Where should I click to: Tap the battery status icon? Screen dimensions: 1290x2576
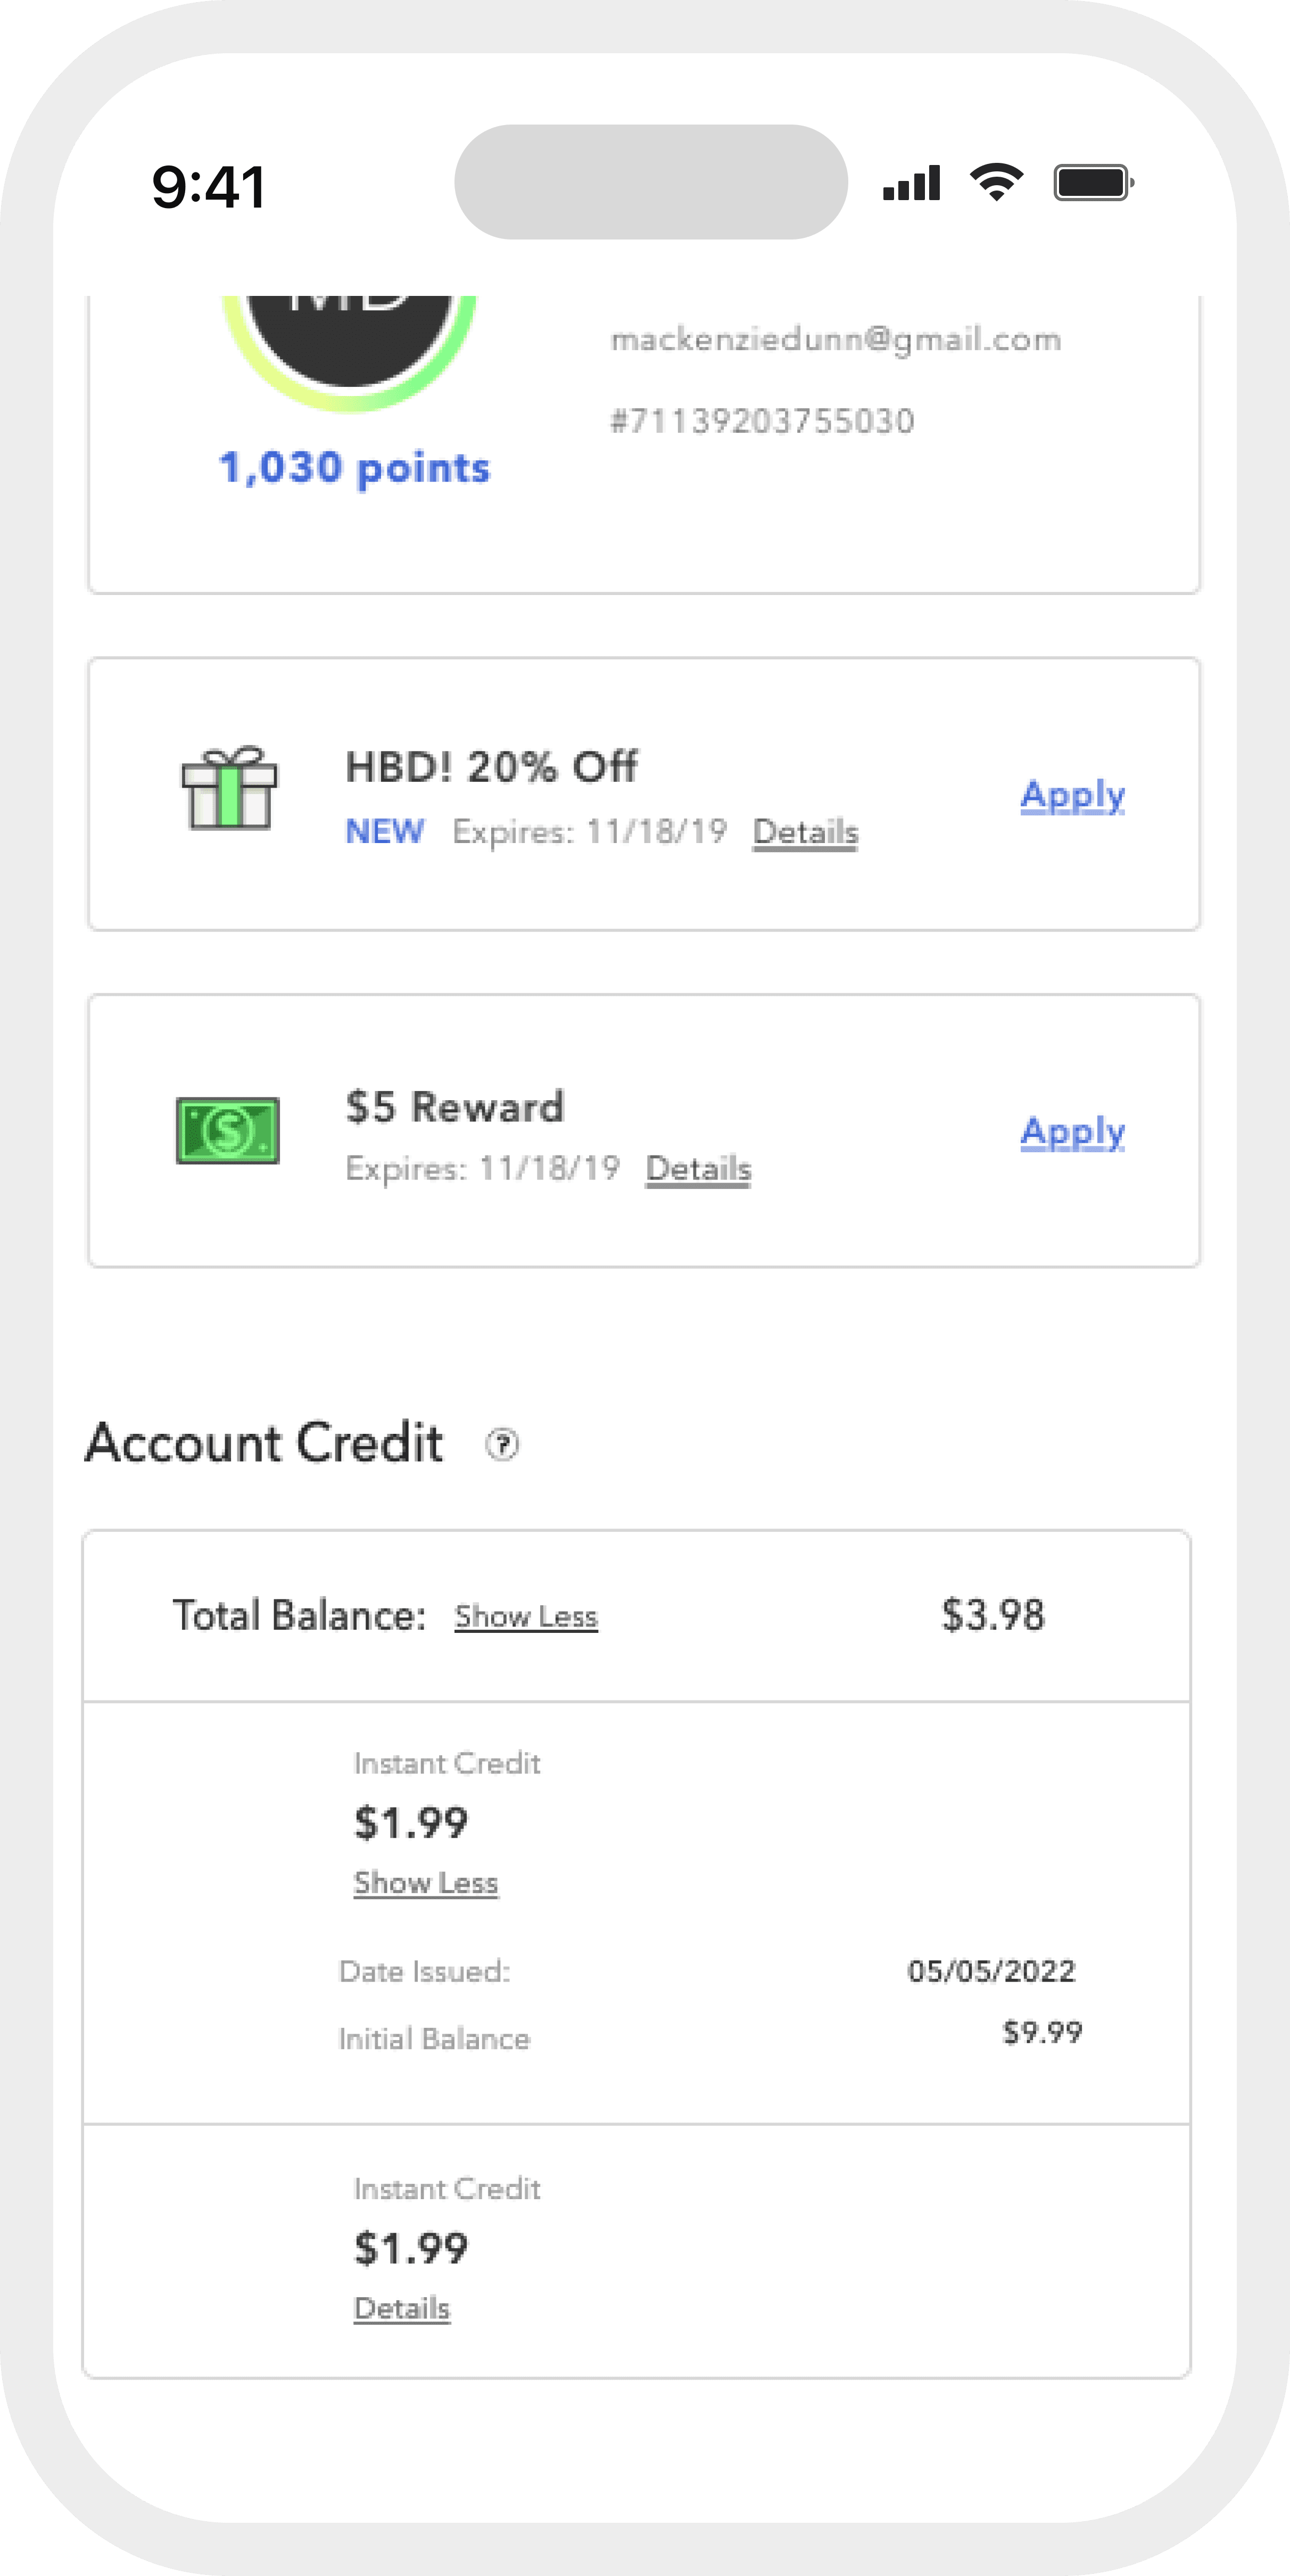click(x=1093, y=183)
